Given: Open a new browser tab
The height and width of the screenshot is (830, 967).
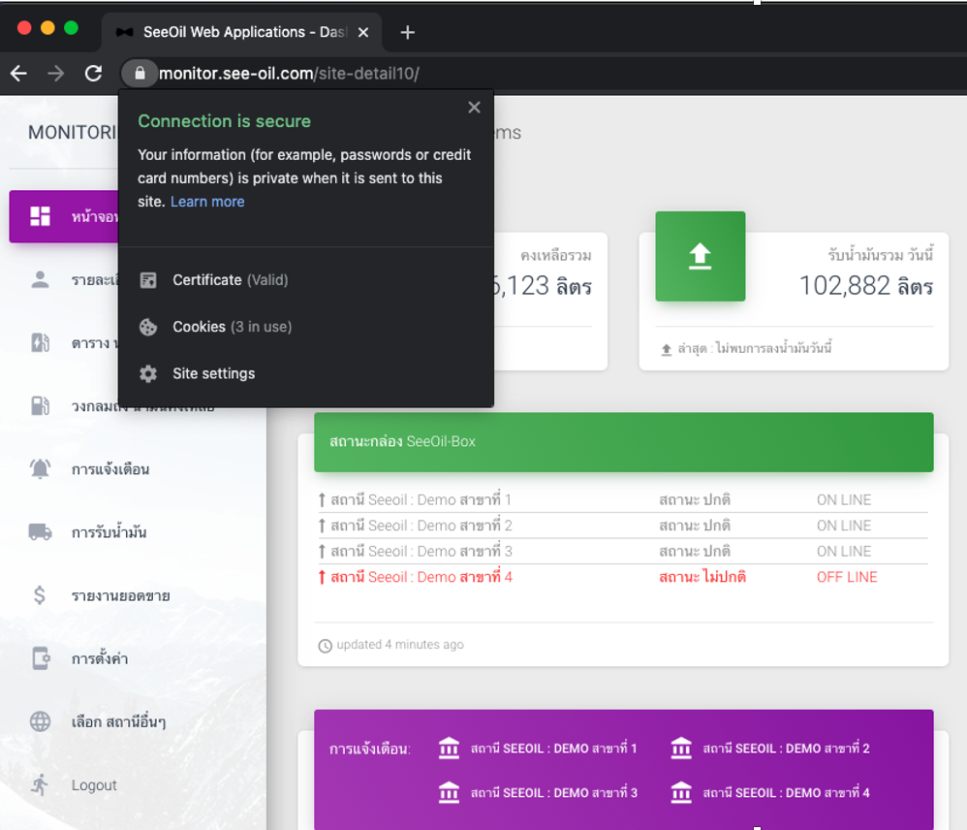Looking at the screenshot, I should pos(407,32).
